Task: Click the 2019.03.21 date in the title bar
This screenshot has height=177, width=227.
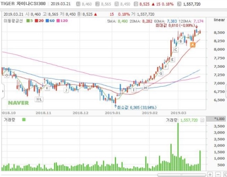Action: [x=61, y=4]
